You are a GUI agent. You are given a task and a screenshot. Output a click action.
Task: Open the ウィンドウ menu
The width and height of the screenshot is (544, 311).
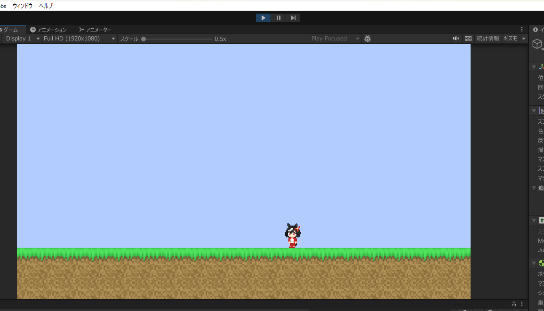(23, 6)
